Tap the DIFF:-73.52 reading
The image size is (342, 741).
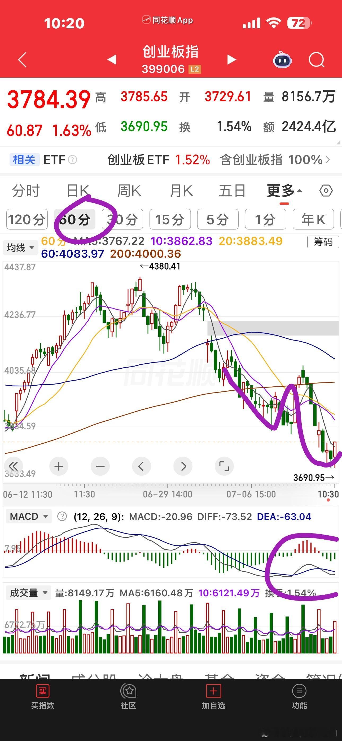coord(225,517)
